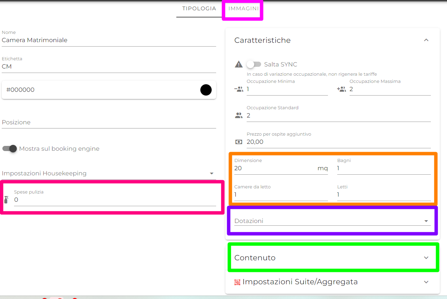447x299 pixels.
Task: Click the Letti input field
Action: tap(384, 195)
